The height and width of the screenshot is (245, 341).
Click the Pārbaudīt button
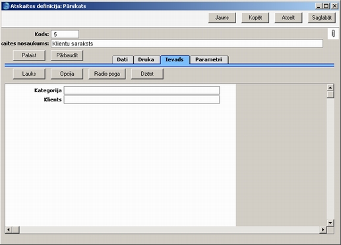(x=67, y=55)
